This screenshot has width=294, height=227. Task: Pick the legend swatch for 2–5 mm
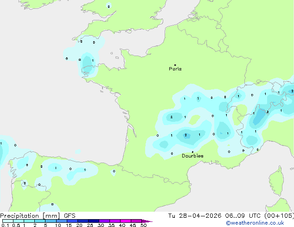(40, 221)
